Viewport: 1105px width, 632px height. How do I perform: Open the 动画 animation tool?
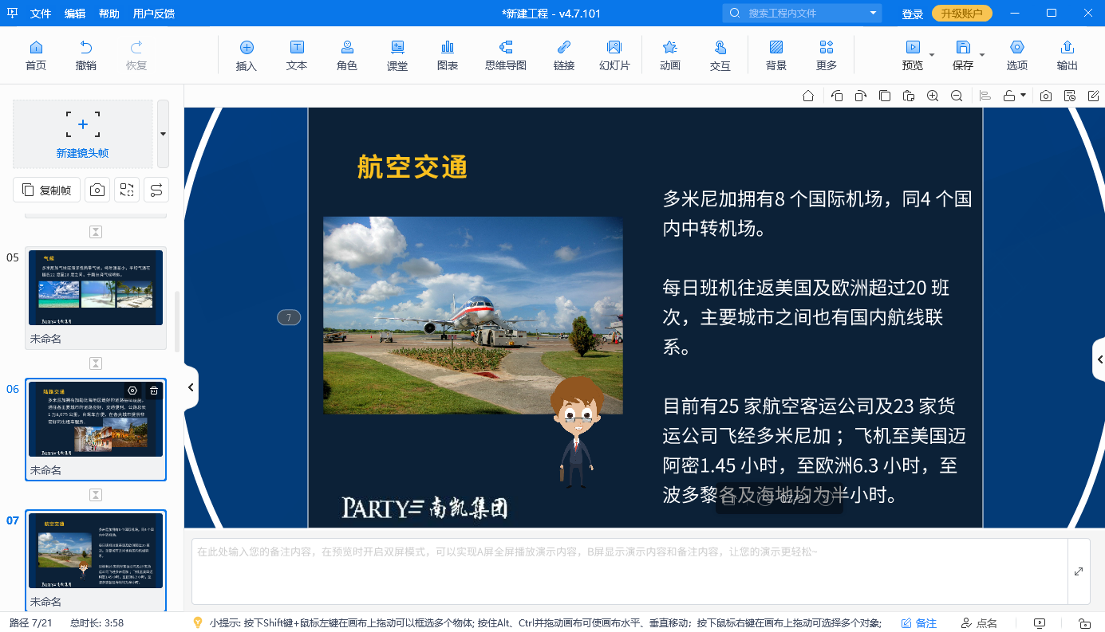670,56
